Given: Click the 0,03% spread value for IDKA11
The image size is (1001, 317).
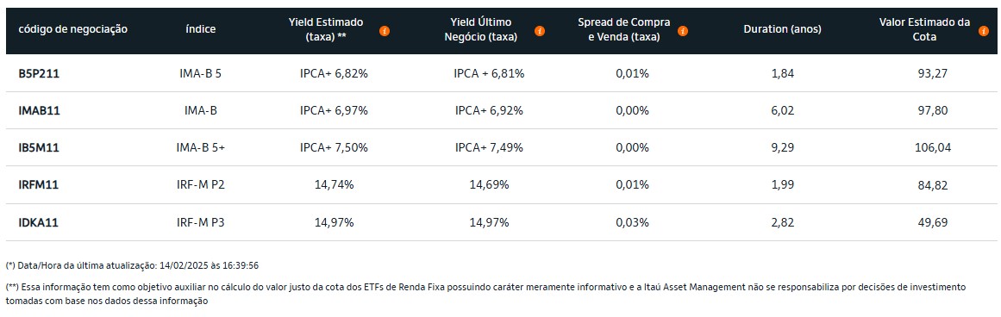Looking at the screenshot, I should (x=632, y=222).
